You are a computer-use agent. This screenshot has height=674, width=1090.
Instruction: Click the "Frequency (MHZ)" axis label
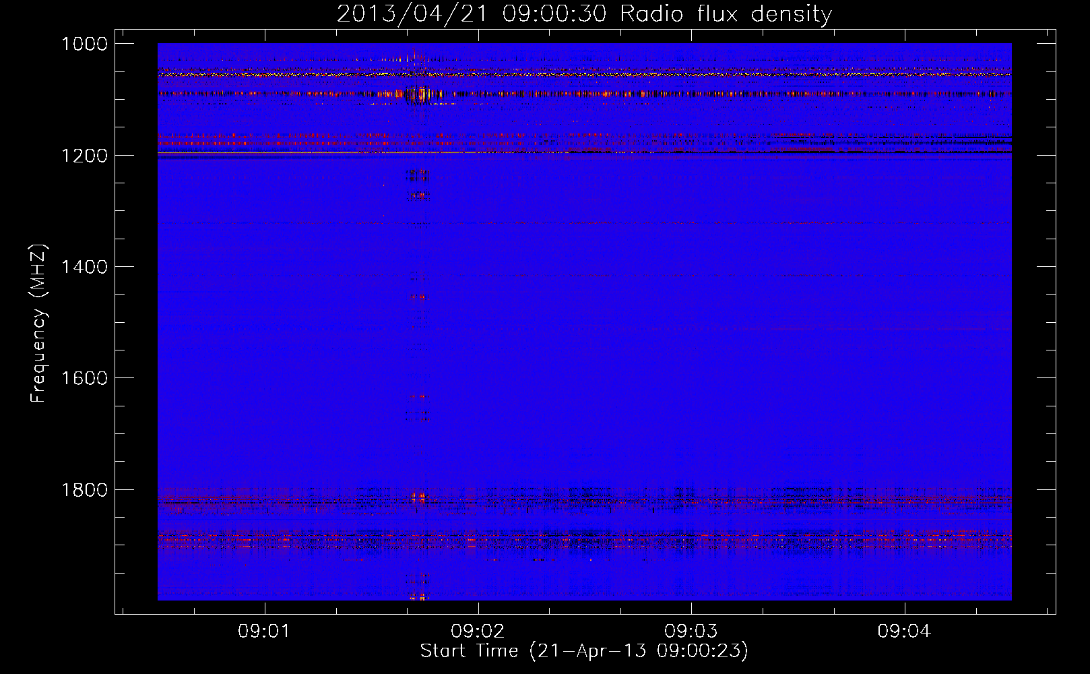[39, 324]
